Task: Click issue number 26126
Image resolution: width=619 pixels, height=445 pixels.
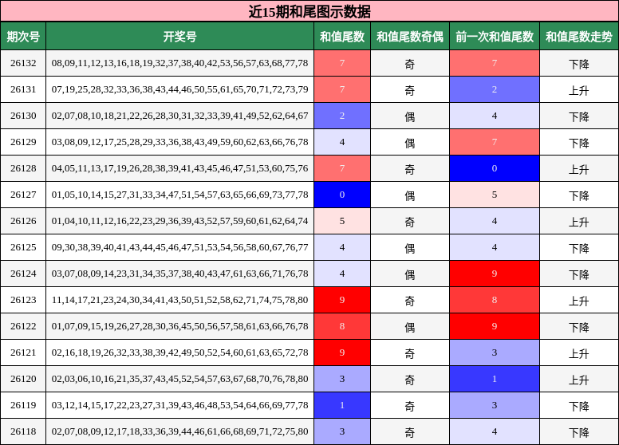Action: (x=23, y=221)
